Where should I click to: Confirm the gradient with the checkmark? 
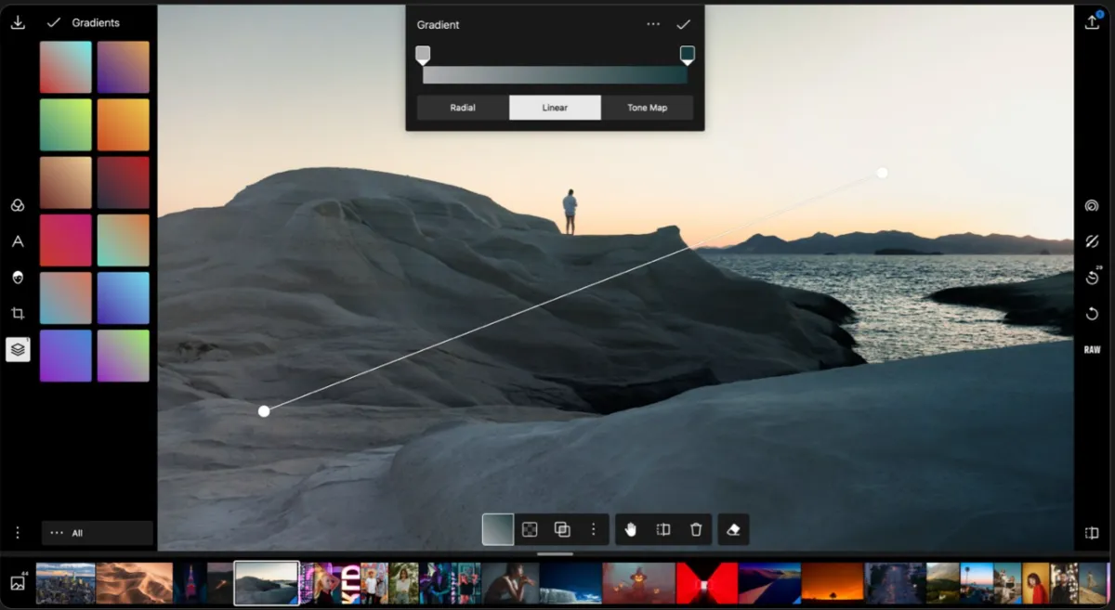(684, 24)
